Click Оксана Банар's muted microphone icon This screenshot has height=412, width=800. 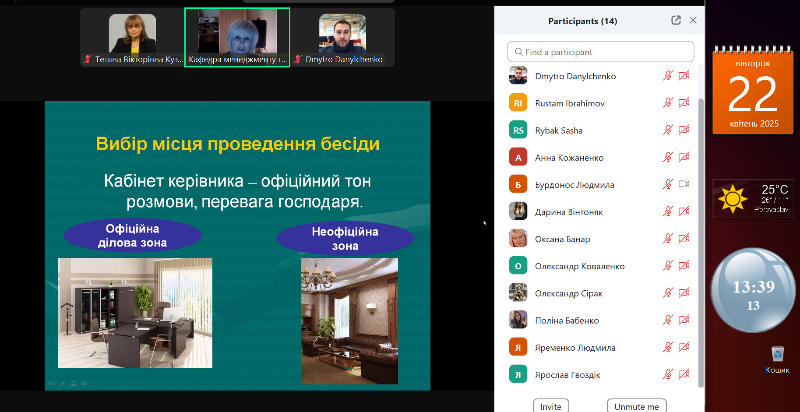point(668,239)
